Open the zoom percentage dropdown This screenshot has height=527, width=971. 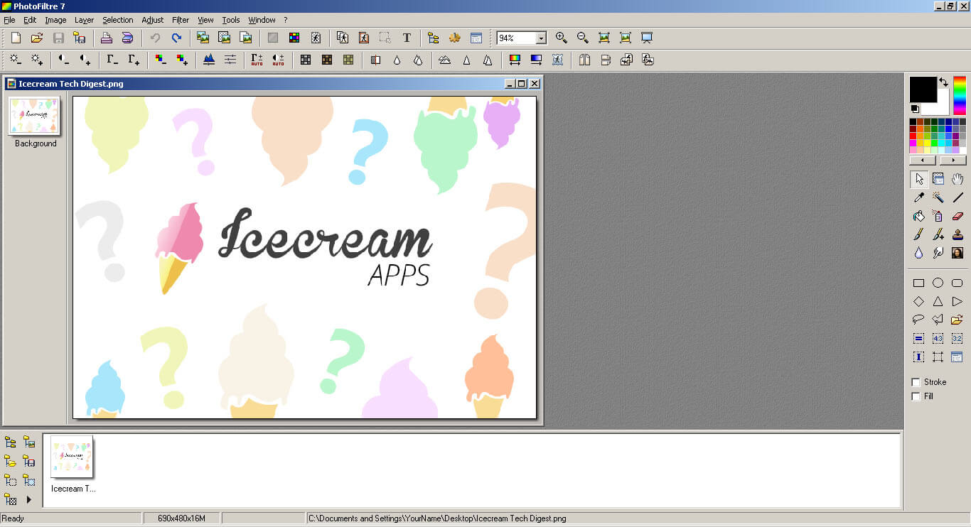point(541,38)
